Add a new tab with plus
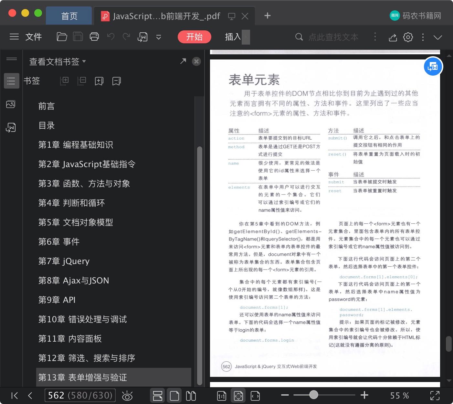 [x=267, y=16]
